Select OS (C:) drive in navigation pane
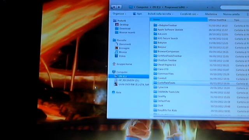Screen dimensions: 249x140 [129, 76]
